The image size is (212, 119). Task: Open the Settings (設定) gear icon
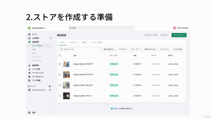[x=29, y=112]
